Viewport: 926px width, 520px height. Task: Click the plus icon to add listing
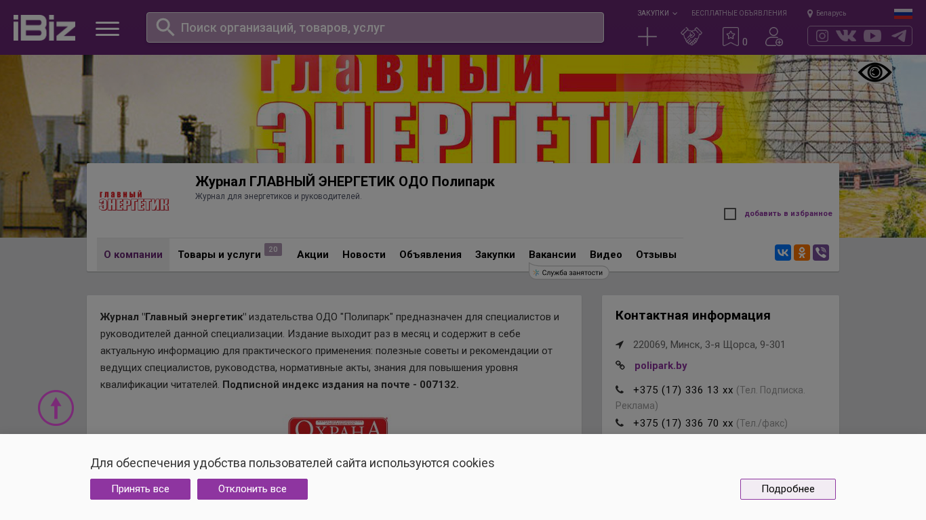click(x=647, y=37)
